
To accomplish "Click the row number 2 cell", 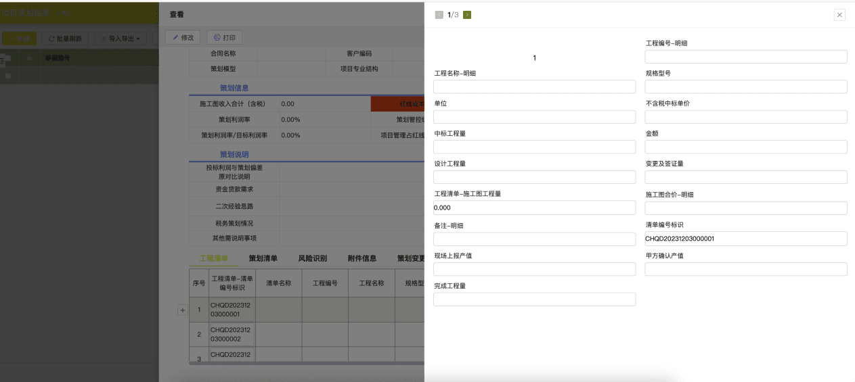I will [199, 335].
